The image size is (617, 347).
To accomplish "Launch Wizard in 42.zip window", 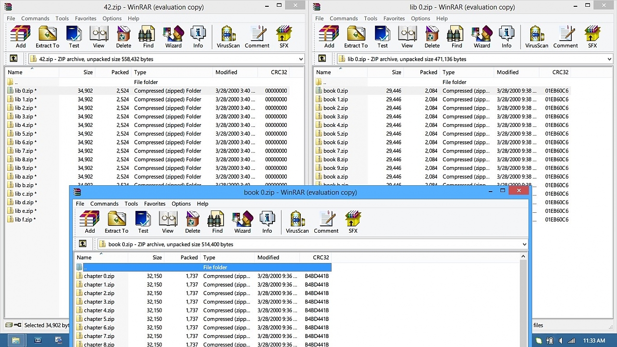I will [x=174, y=37].
